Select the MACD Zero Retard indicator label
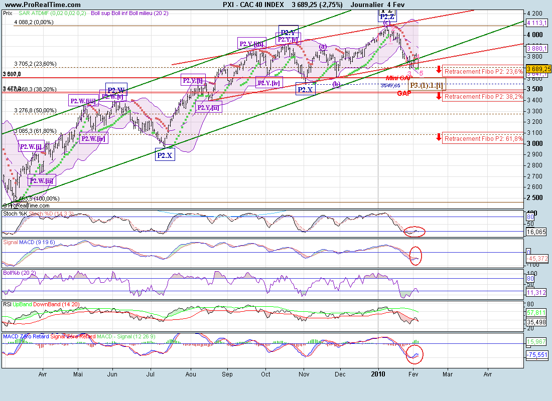552x401 pixels. pyautogui.click(x=26, y=336)
